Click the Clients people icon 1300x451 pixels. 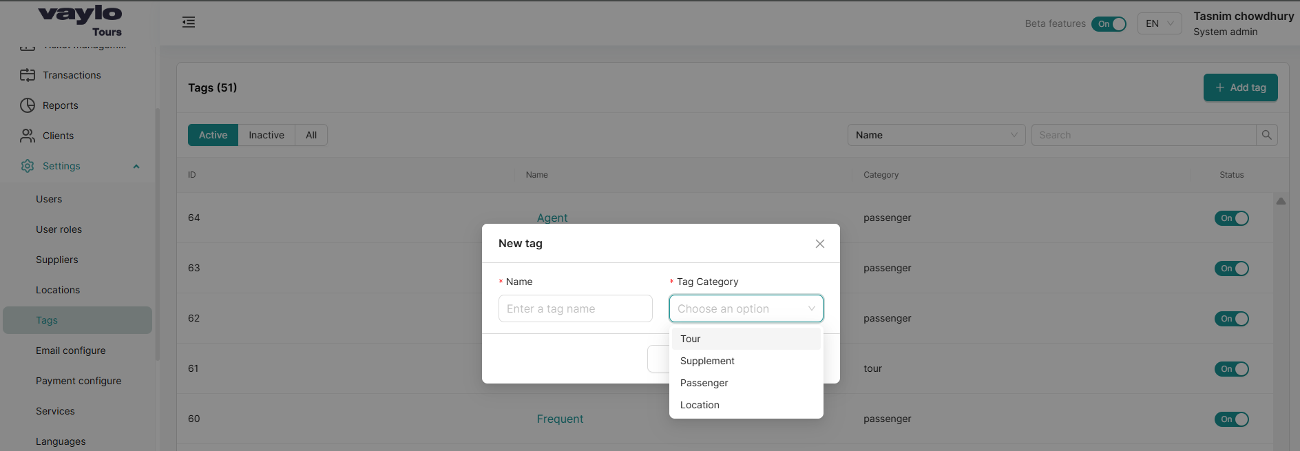pyautogui.click(x=28, y=136)
